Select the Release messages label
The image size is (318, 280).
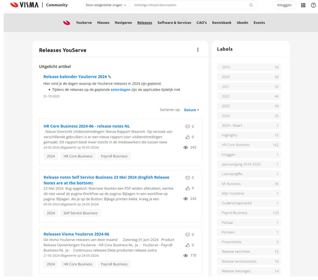pos(249,271)
